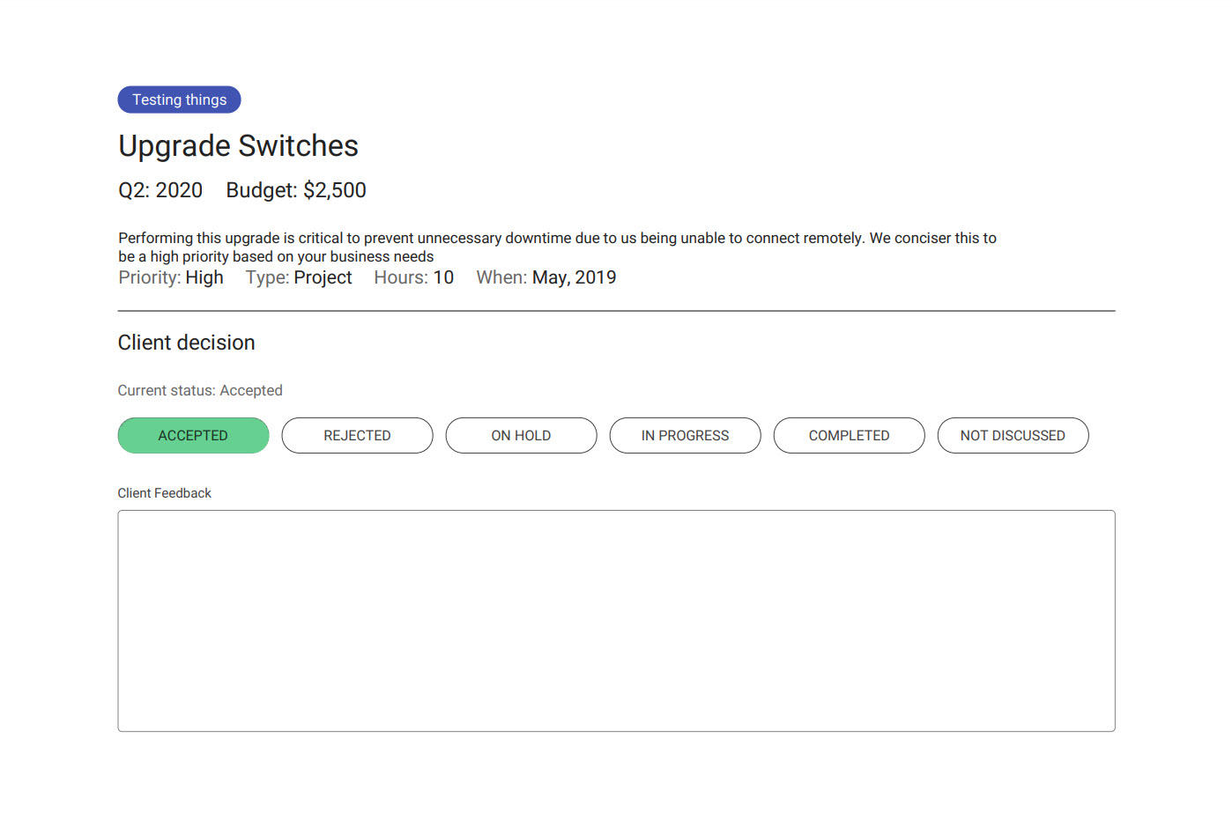Choose the Rejected status button
Screen dimensions: 1232x819
click(357, 435)
